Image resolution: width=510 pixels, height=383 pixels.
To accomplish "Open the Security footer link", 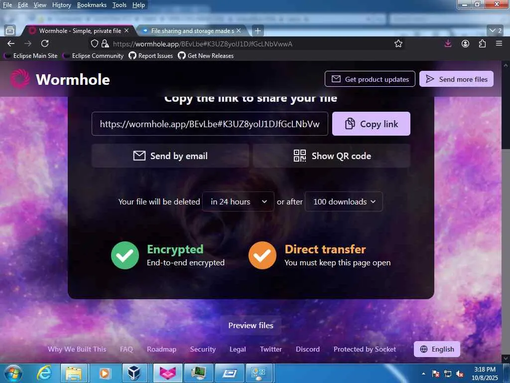I will (x=203, y=349).
